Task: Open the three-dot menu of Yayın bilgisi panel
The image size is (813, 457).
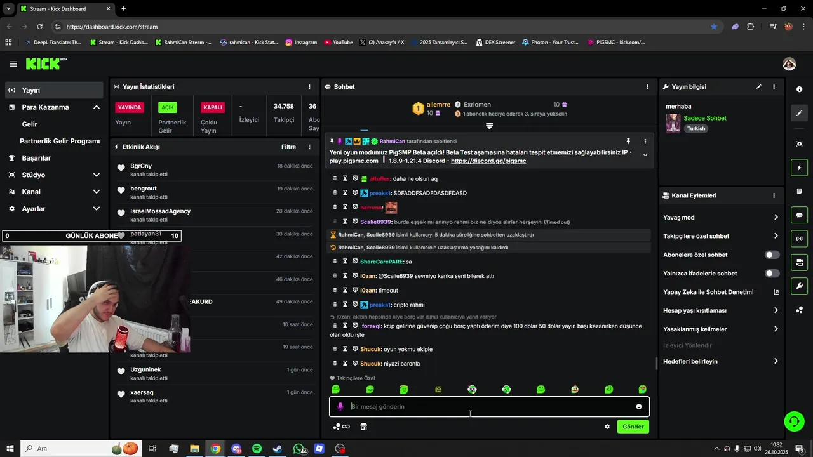Action: pos(774,87)
